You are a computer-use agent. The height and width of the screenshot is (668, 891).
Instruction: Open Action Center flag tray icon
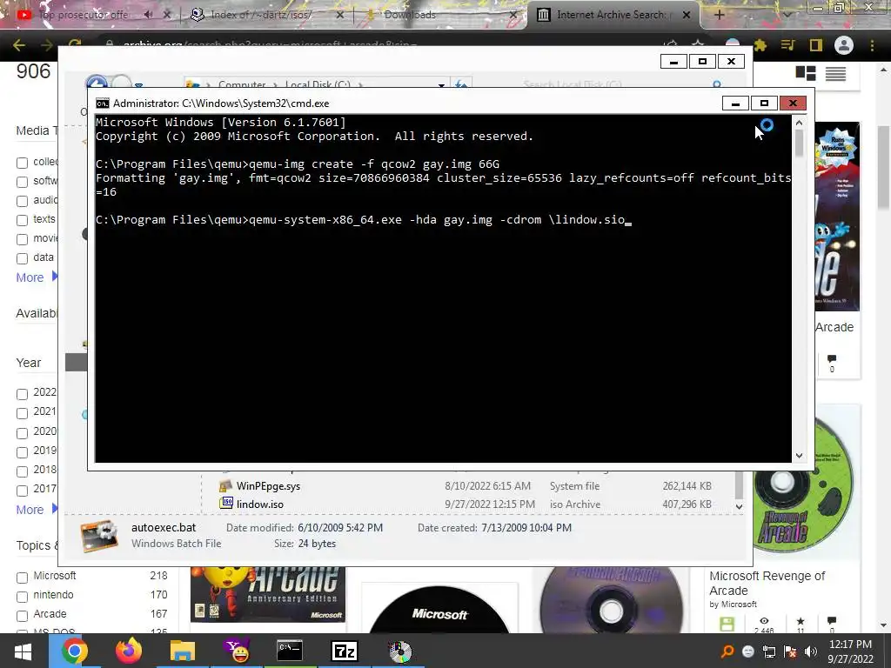point(790,651)
